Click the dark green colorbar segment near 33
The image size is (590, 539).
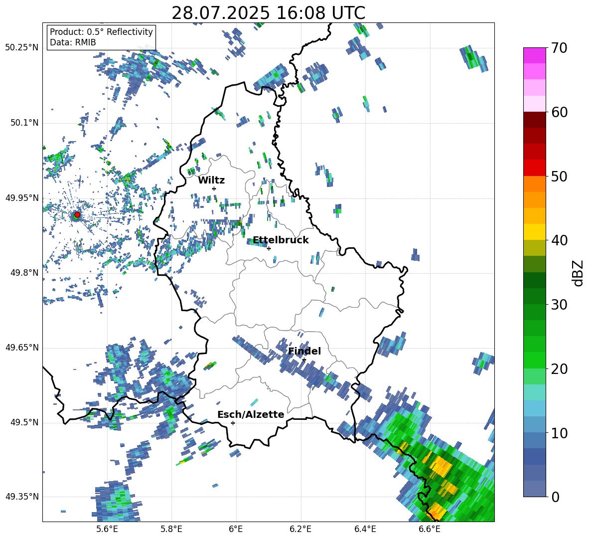pyautogui.click(x=535, y=280)
